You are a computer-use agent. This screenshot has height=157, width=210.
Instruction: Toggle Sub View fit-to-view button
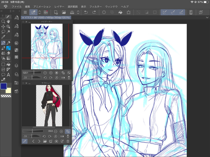tap(68, 131)
